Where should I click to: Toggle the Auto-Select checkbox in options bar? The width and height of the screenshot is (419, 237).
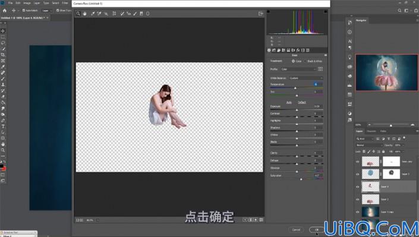[x=24, y=11]
